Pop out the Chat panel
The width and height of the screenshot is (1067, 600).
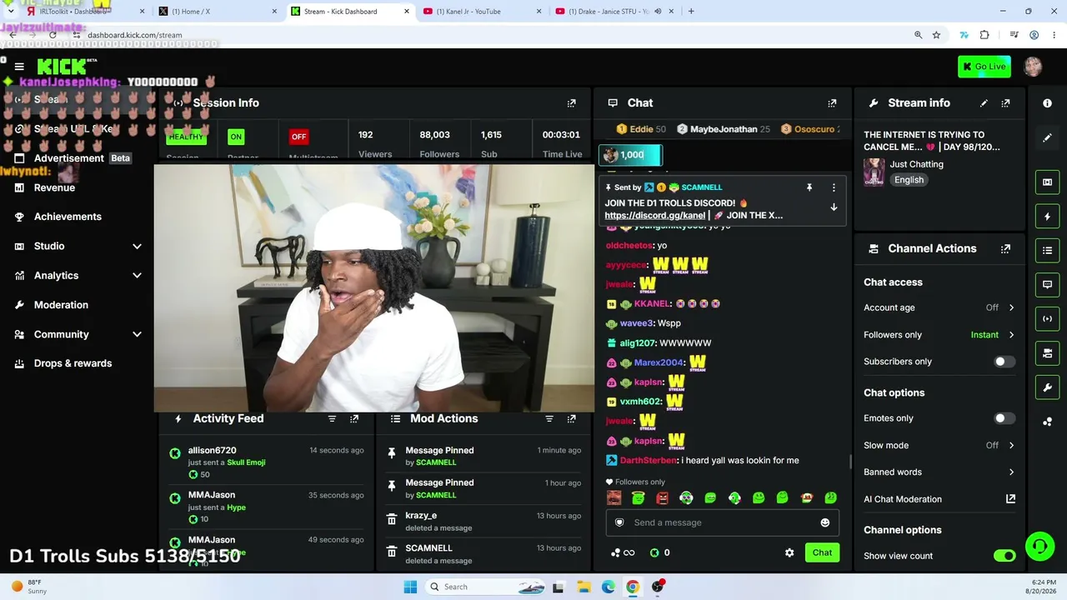(x=832, y=103)
